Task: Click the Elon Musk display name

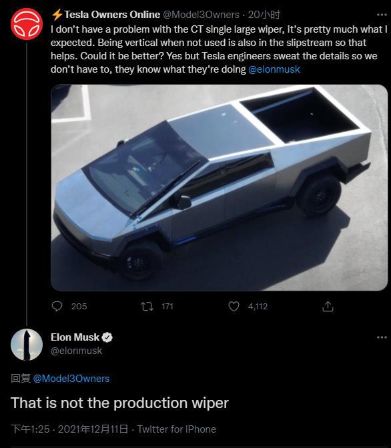Action: tap(75, 337)
